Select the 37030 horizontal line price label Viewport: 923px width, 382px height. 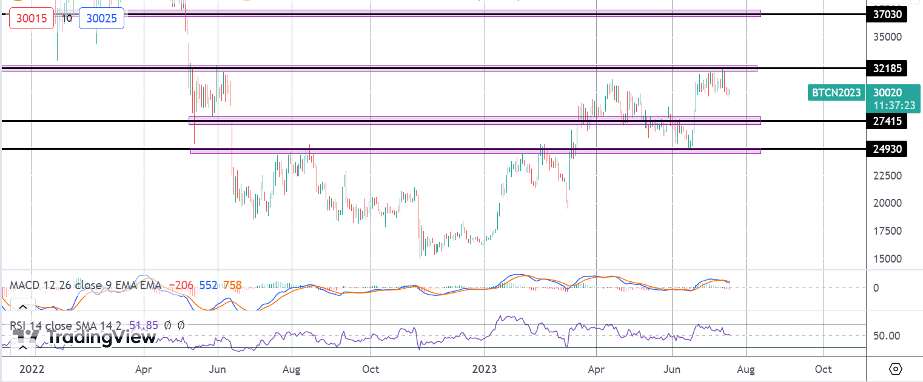pyautogui.click(x=887, y=14)
